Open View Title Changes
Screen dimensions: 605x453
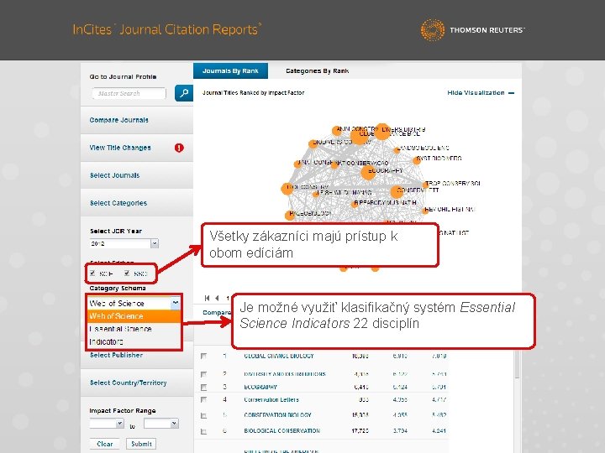pyautogui.click(x=120, y=148)
